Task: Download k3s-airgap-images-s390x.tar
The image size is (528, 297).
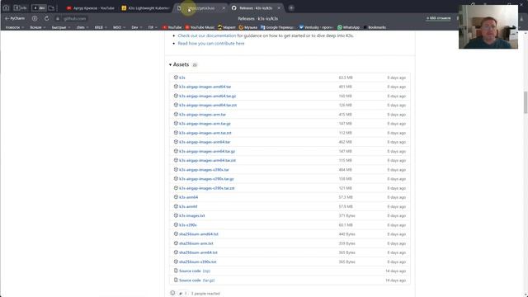Action: [204, 170]
